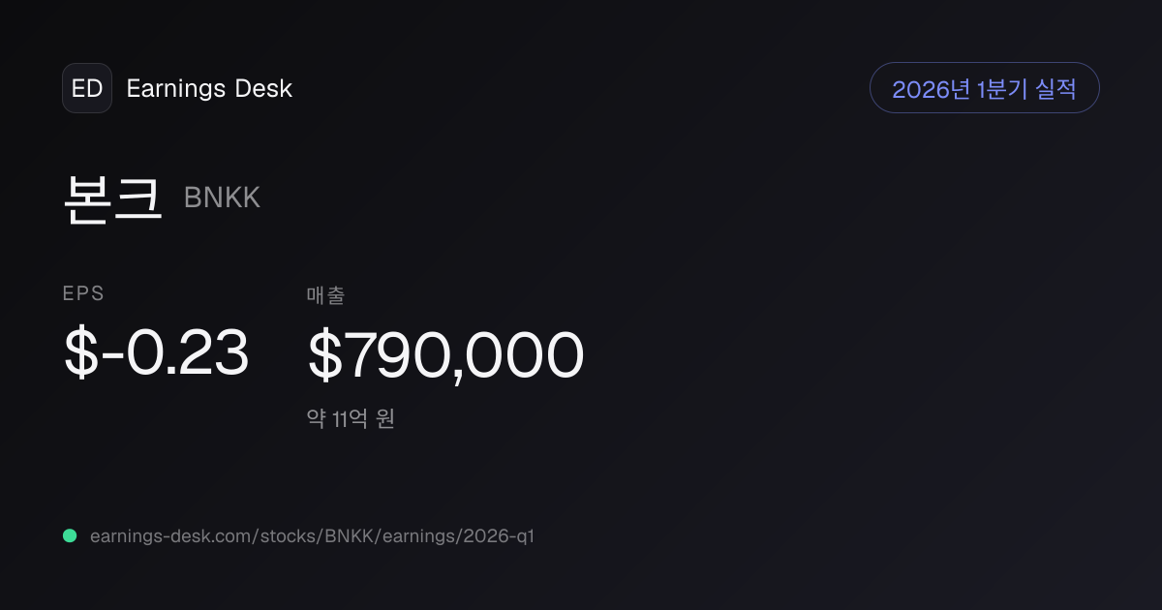Click the EPS label
1162x610 pixels.
[x=83, y=294]
